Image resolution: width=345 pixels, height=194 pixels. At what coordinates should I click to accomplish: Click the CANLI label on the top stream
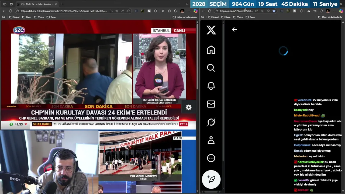point(179,31)
